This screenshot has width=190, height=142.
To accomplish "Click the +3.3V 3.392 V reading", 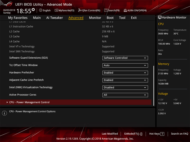I will pos(162,114).
